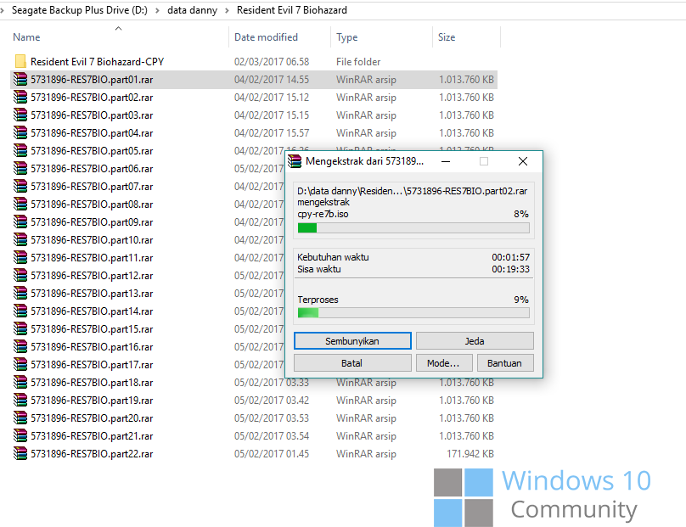Viewport: 686px width, 527px height.
Task: Click the WinRAR icon in extraction dialog title
Action: pyautogui.click(x=295, y=161)
